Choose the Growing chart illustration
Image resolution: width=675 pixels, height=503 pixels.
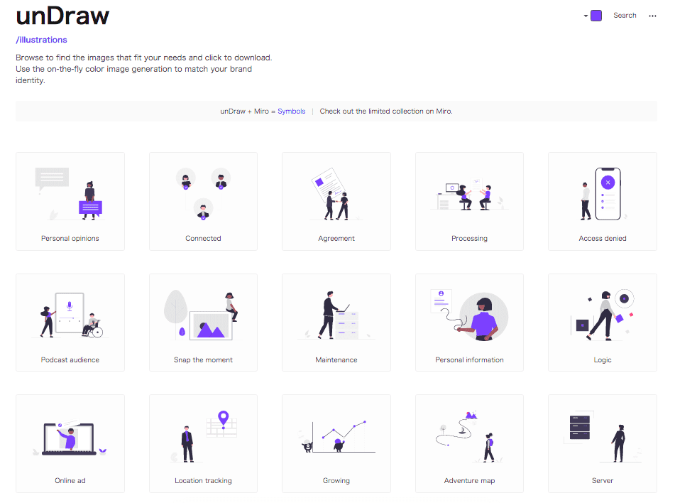[336, 443]
